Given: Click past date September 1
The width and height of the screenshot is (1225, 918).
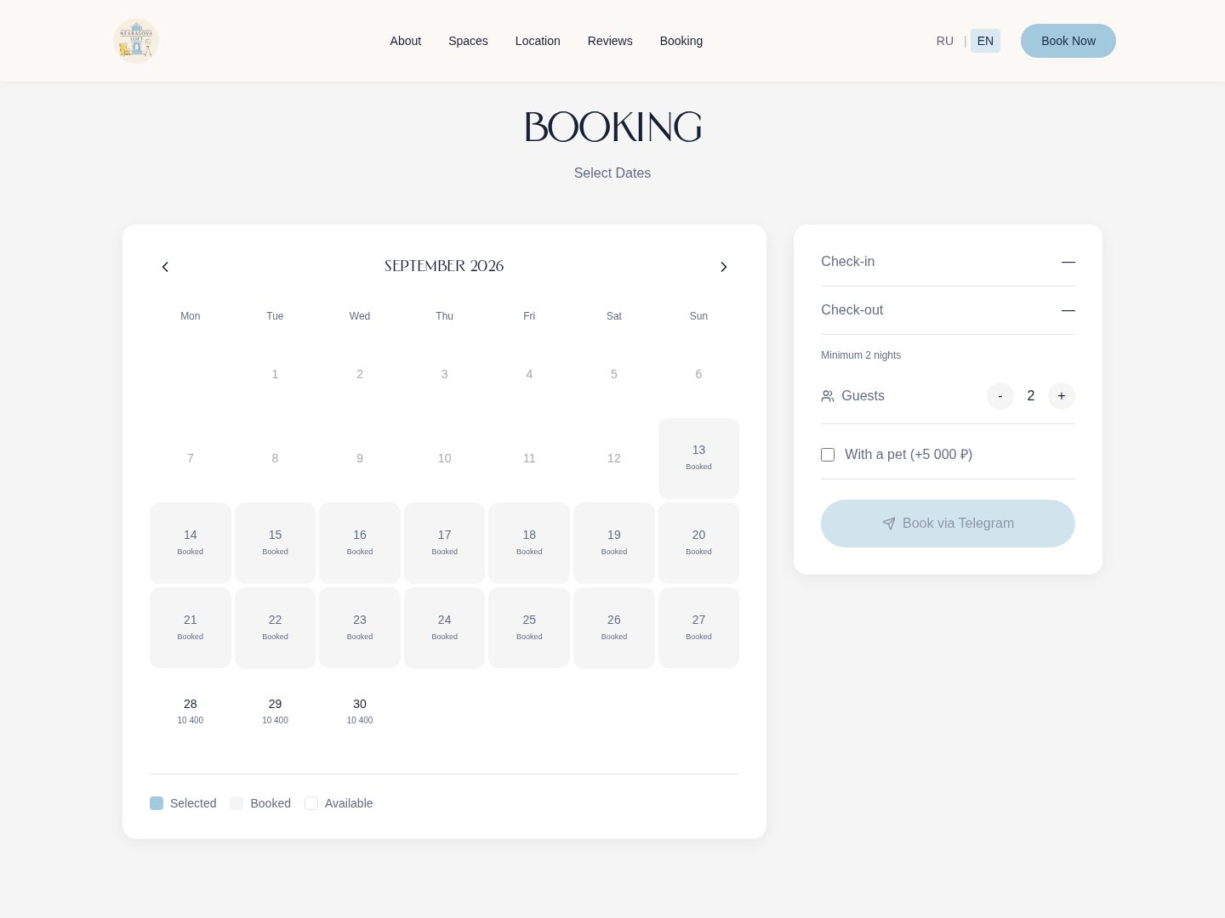Looking at the screenshot, I should tap(275, 374).
